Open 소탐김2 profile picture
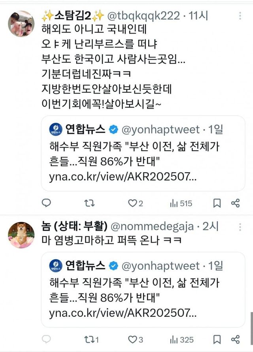This screenshot has height=352, width=253. tap(21, 24)
